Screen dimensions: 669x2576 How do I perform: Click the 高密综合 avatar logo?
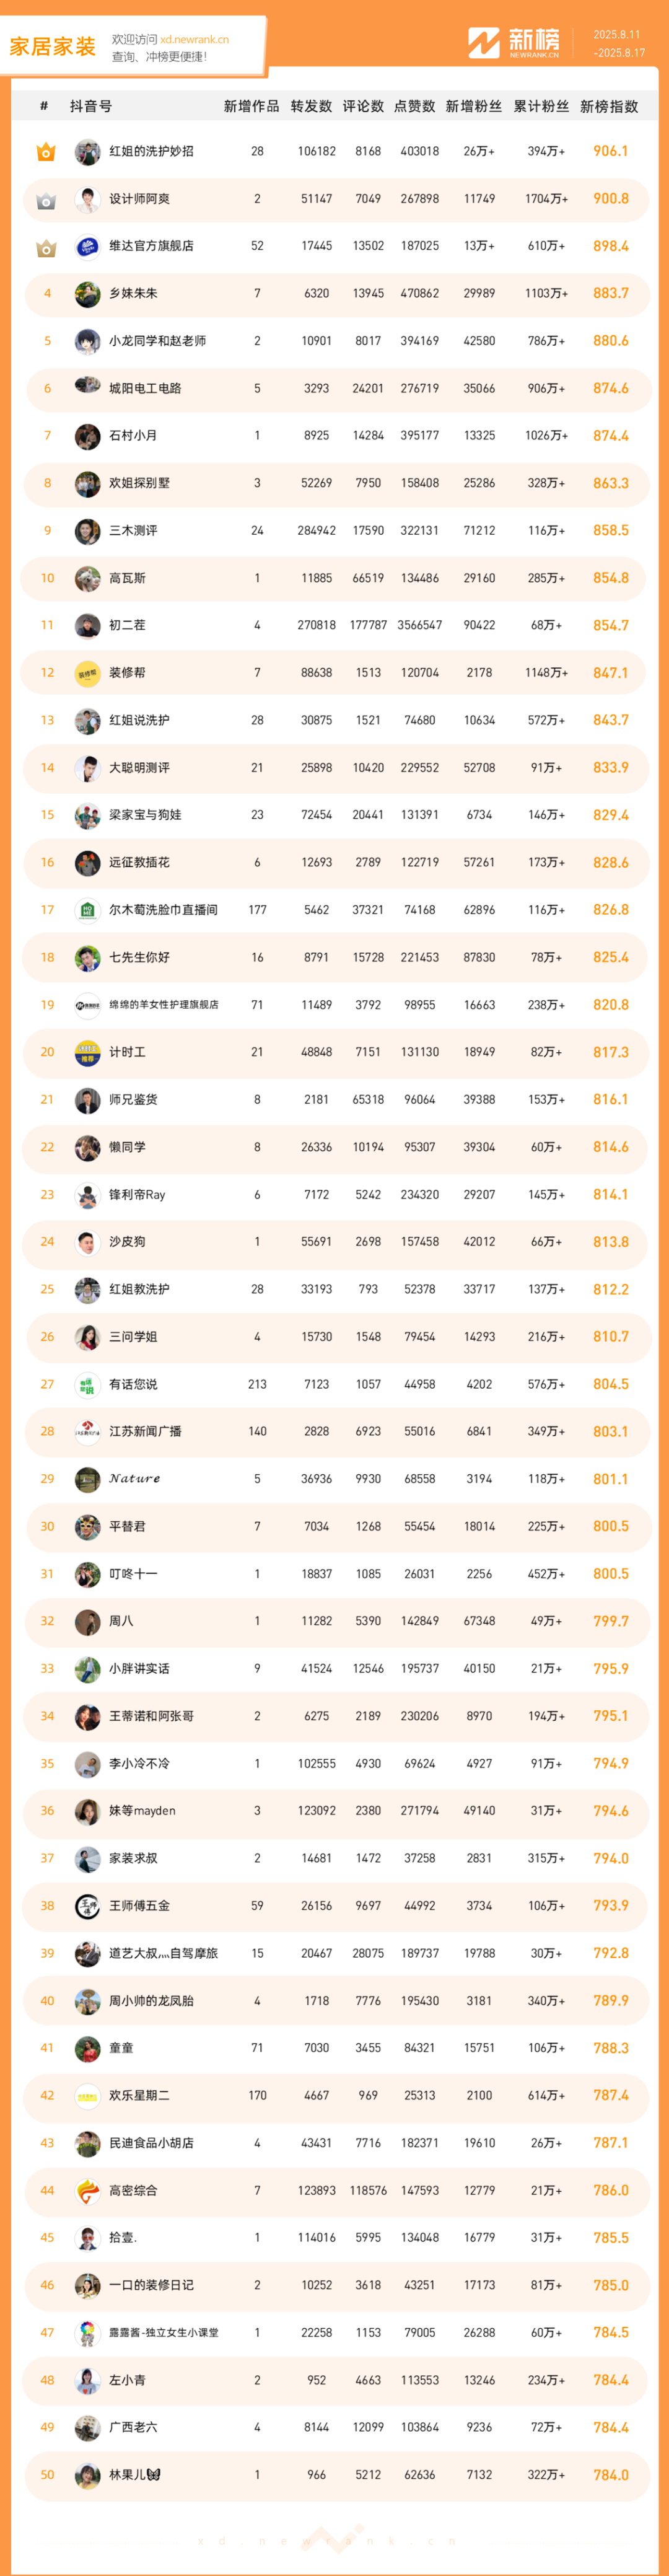point(87,2190)
